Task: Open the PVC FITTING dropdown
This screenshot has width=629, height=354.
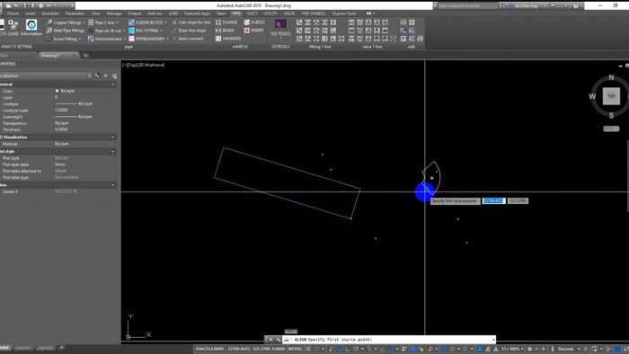Action: [x=146, y=31]
